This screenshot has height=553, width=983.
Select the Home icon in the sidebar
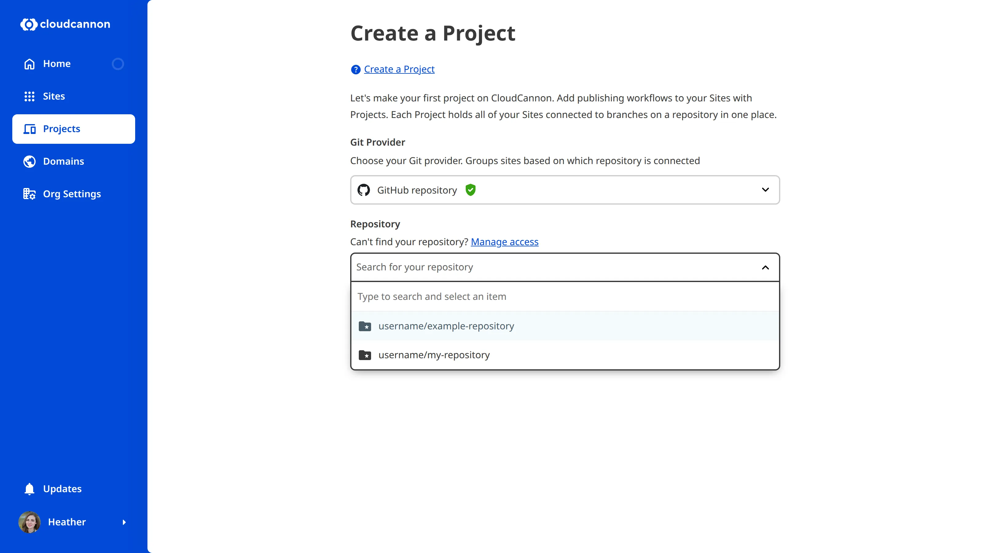[x=29, y=64]
